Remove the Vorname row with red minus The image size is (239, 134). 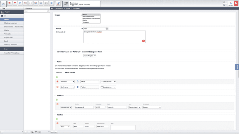tap(57, 81)
